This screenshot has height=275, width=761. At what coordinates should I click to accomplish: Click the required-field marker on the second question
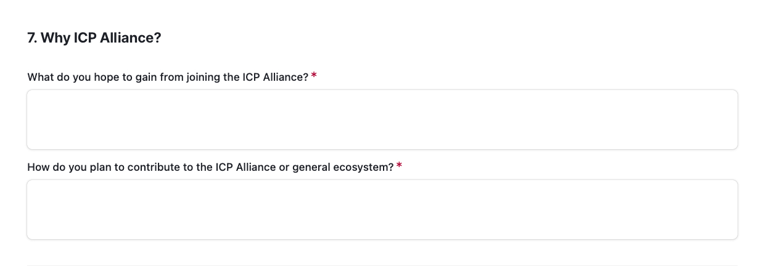(399, 166)
